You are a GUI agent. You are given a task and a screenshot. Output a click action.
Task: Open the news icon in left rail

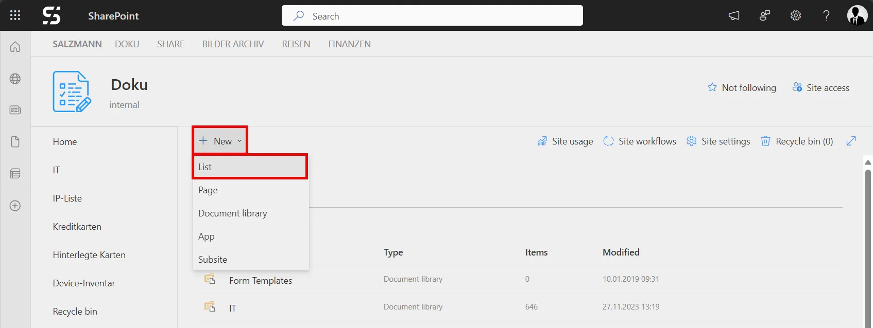point(15,110)
